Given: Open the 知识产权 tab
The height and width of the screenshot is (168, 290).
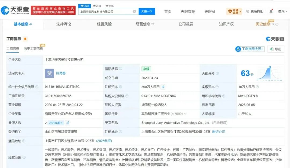Looking at the screenshot, I should coord(226,24).
